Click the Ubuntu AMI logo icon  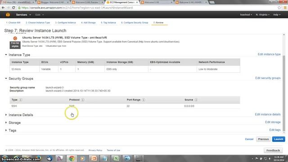15,38
